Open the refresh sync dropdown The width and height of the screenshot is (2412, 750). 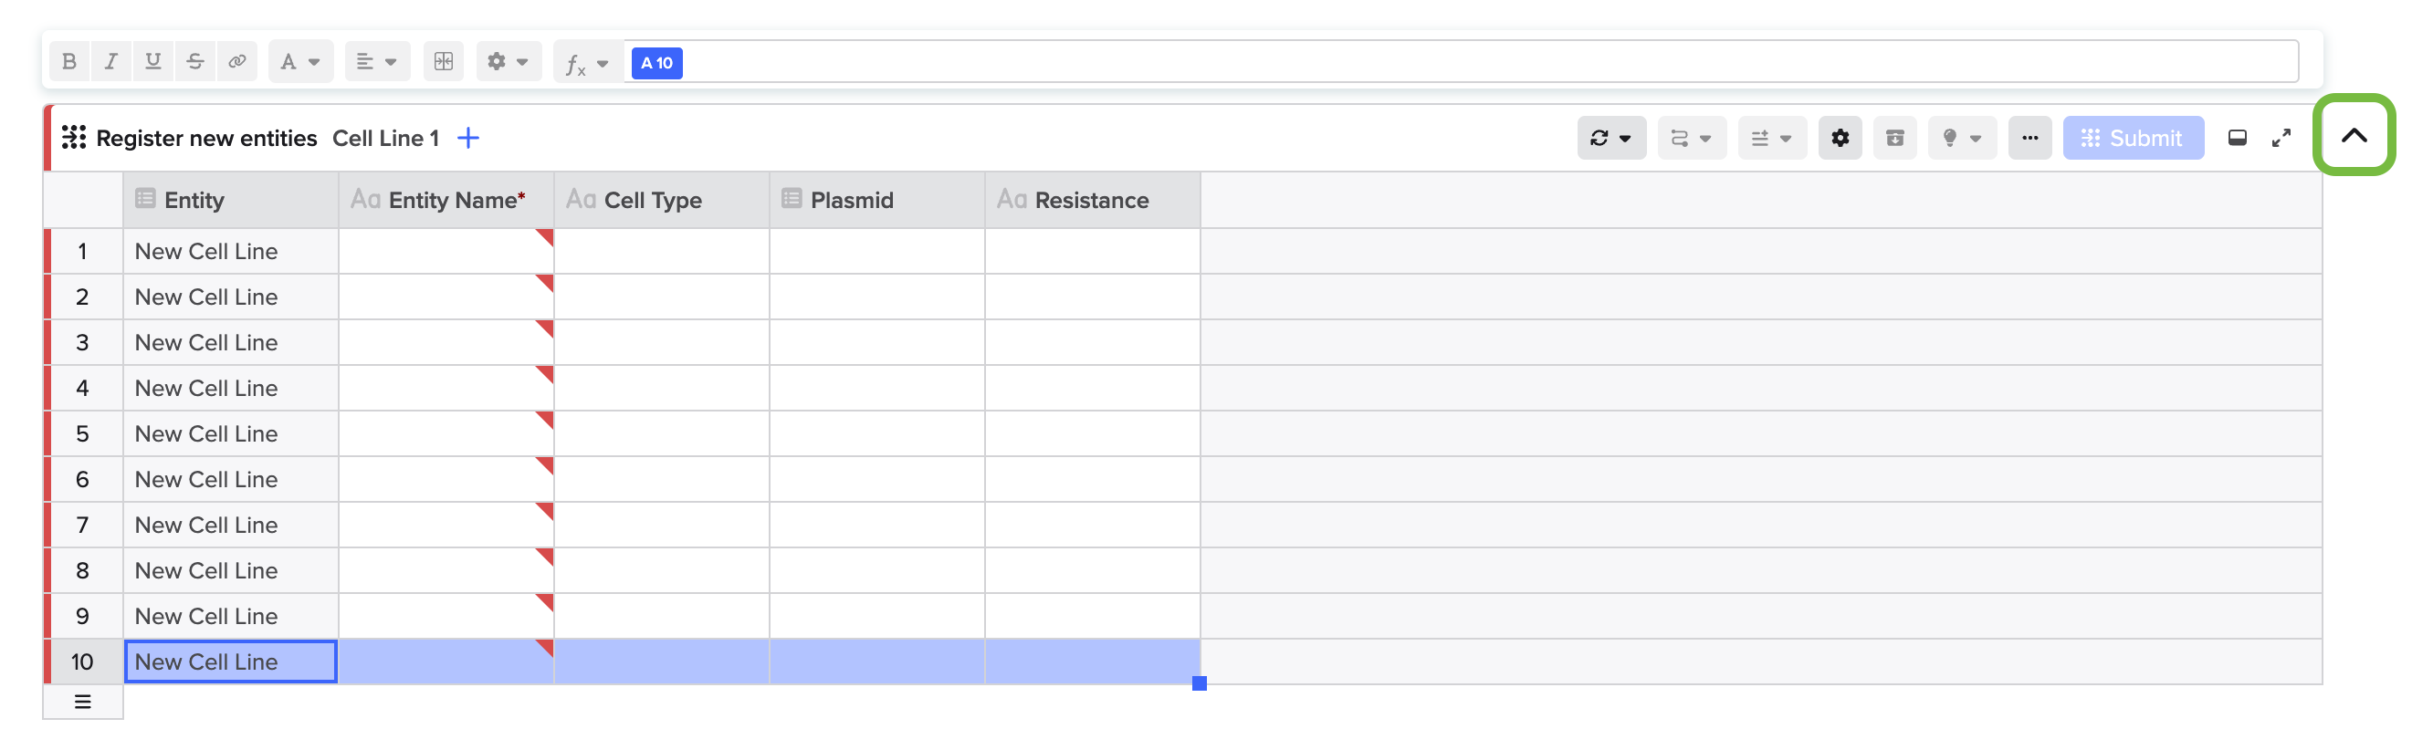click(1610, 138)
